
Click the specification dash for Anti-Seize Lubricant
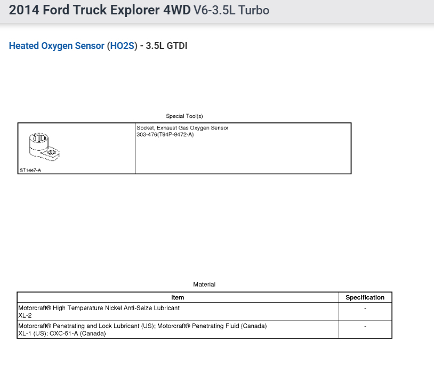pos(365,308)
